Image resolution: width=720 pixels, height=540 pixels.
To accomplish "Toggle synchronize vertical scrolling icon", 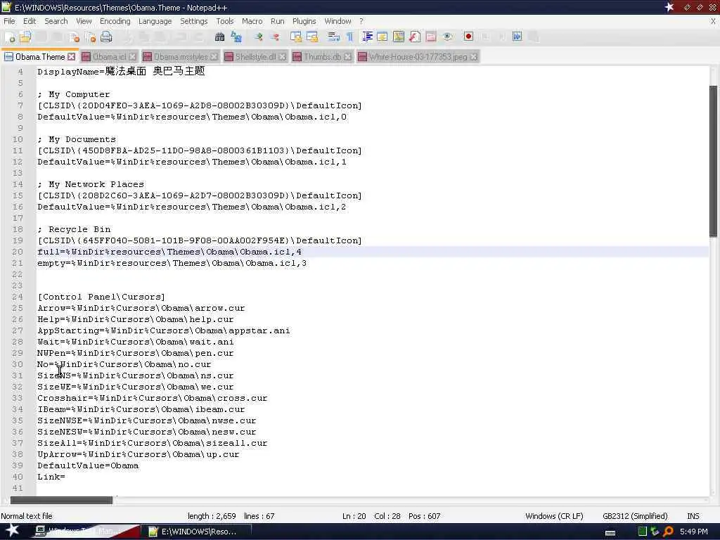I will (x=296, y=37).
